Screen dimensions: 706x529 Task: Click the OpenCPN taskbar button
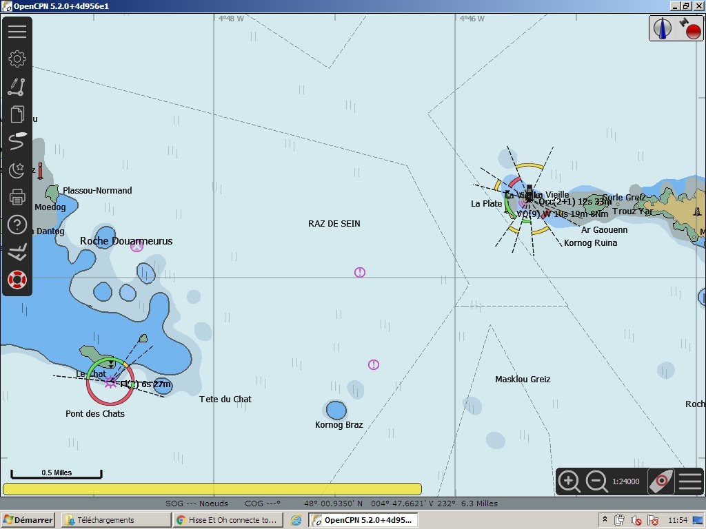click(x=363, y=520)
